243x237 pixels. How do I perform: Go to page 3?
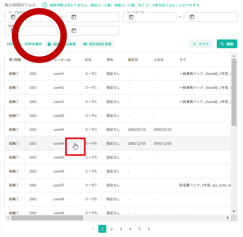tap(121, 229)
